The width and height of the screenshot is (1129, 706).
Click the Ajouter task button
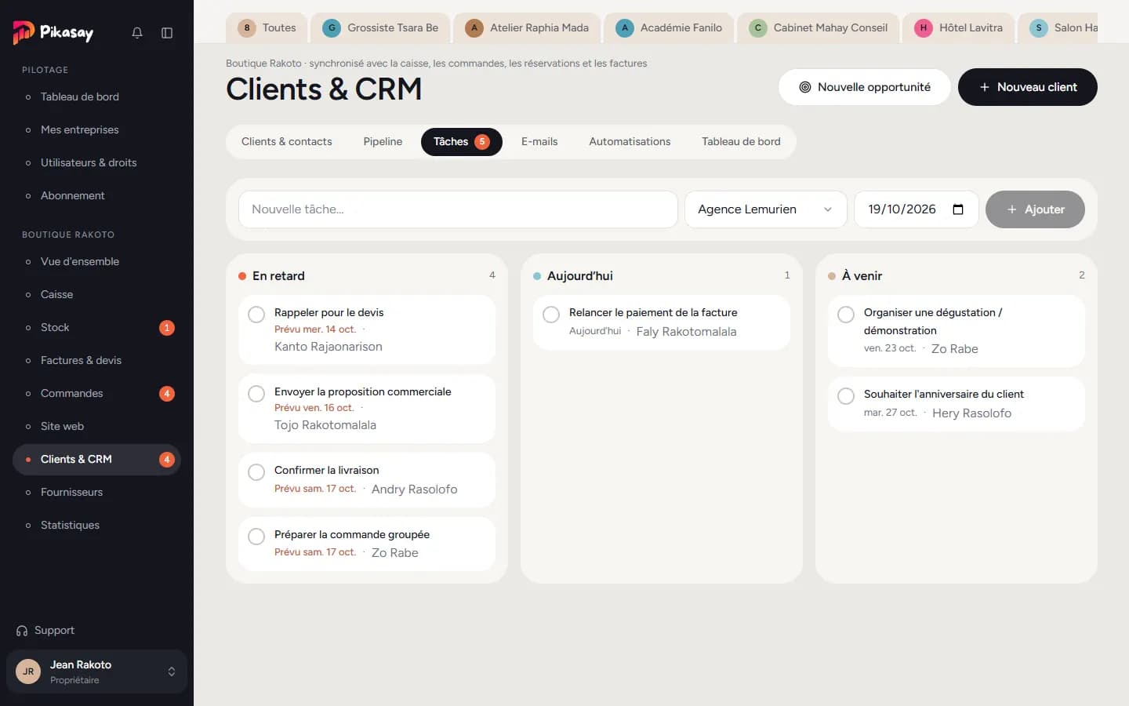click(x=1035, y=209)
